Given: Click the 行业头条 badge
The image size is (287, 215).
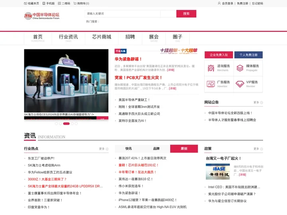Looking at the screenshot, I should click(x=120, y=51).
